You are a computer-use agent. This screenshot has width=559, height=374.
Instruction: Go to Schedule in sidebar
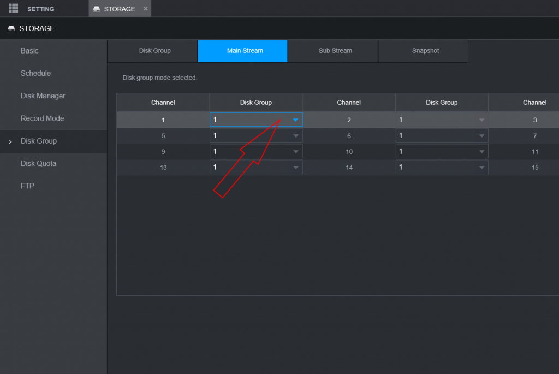pyautogui.click(x=35, y=73)
